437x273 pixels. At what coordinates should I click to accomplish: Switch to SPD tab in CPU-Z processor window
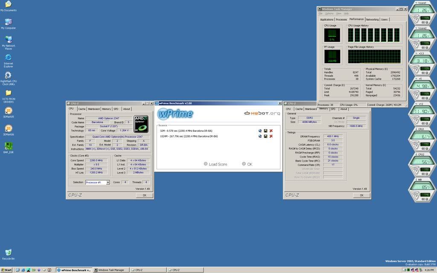[x=116, y=109]
